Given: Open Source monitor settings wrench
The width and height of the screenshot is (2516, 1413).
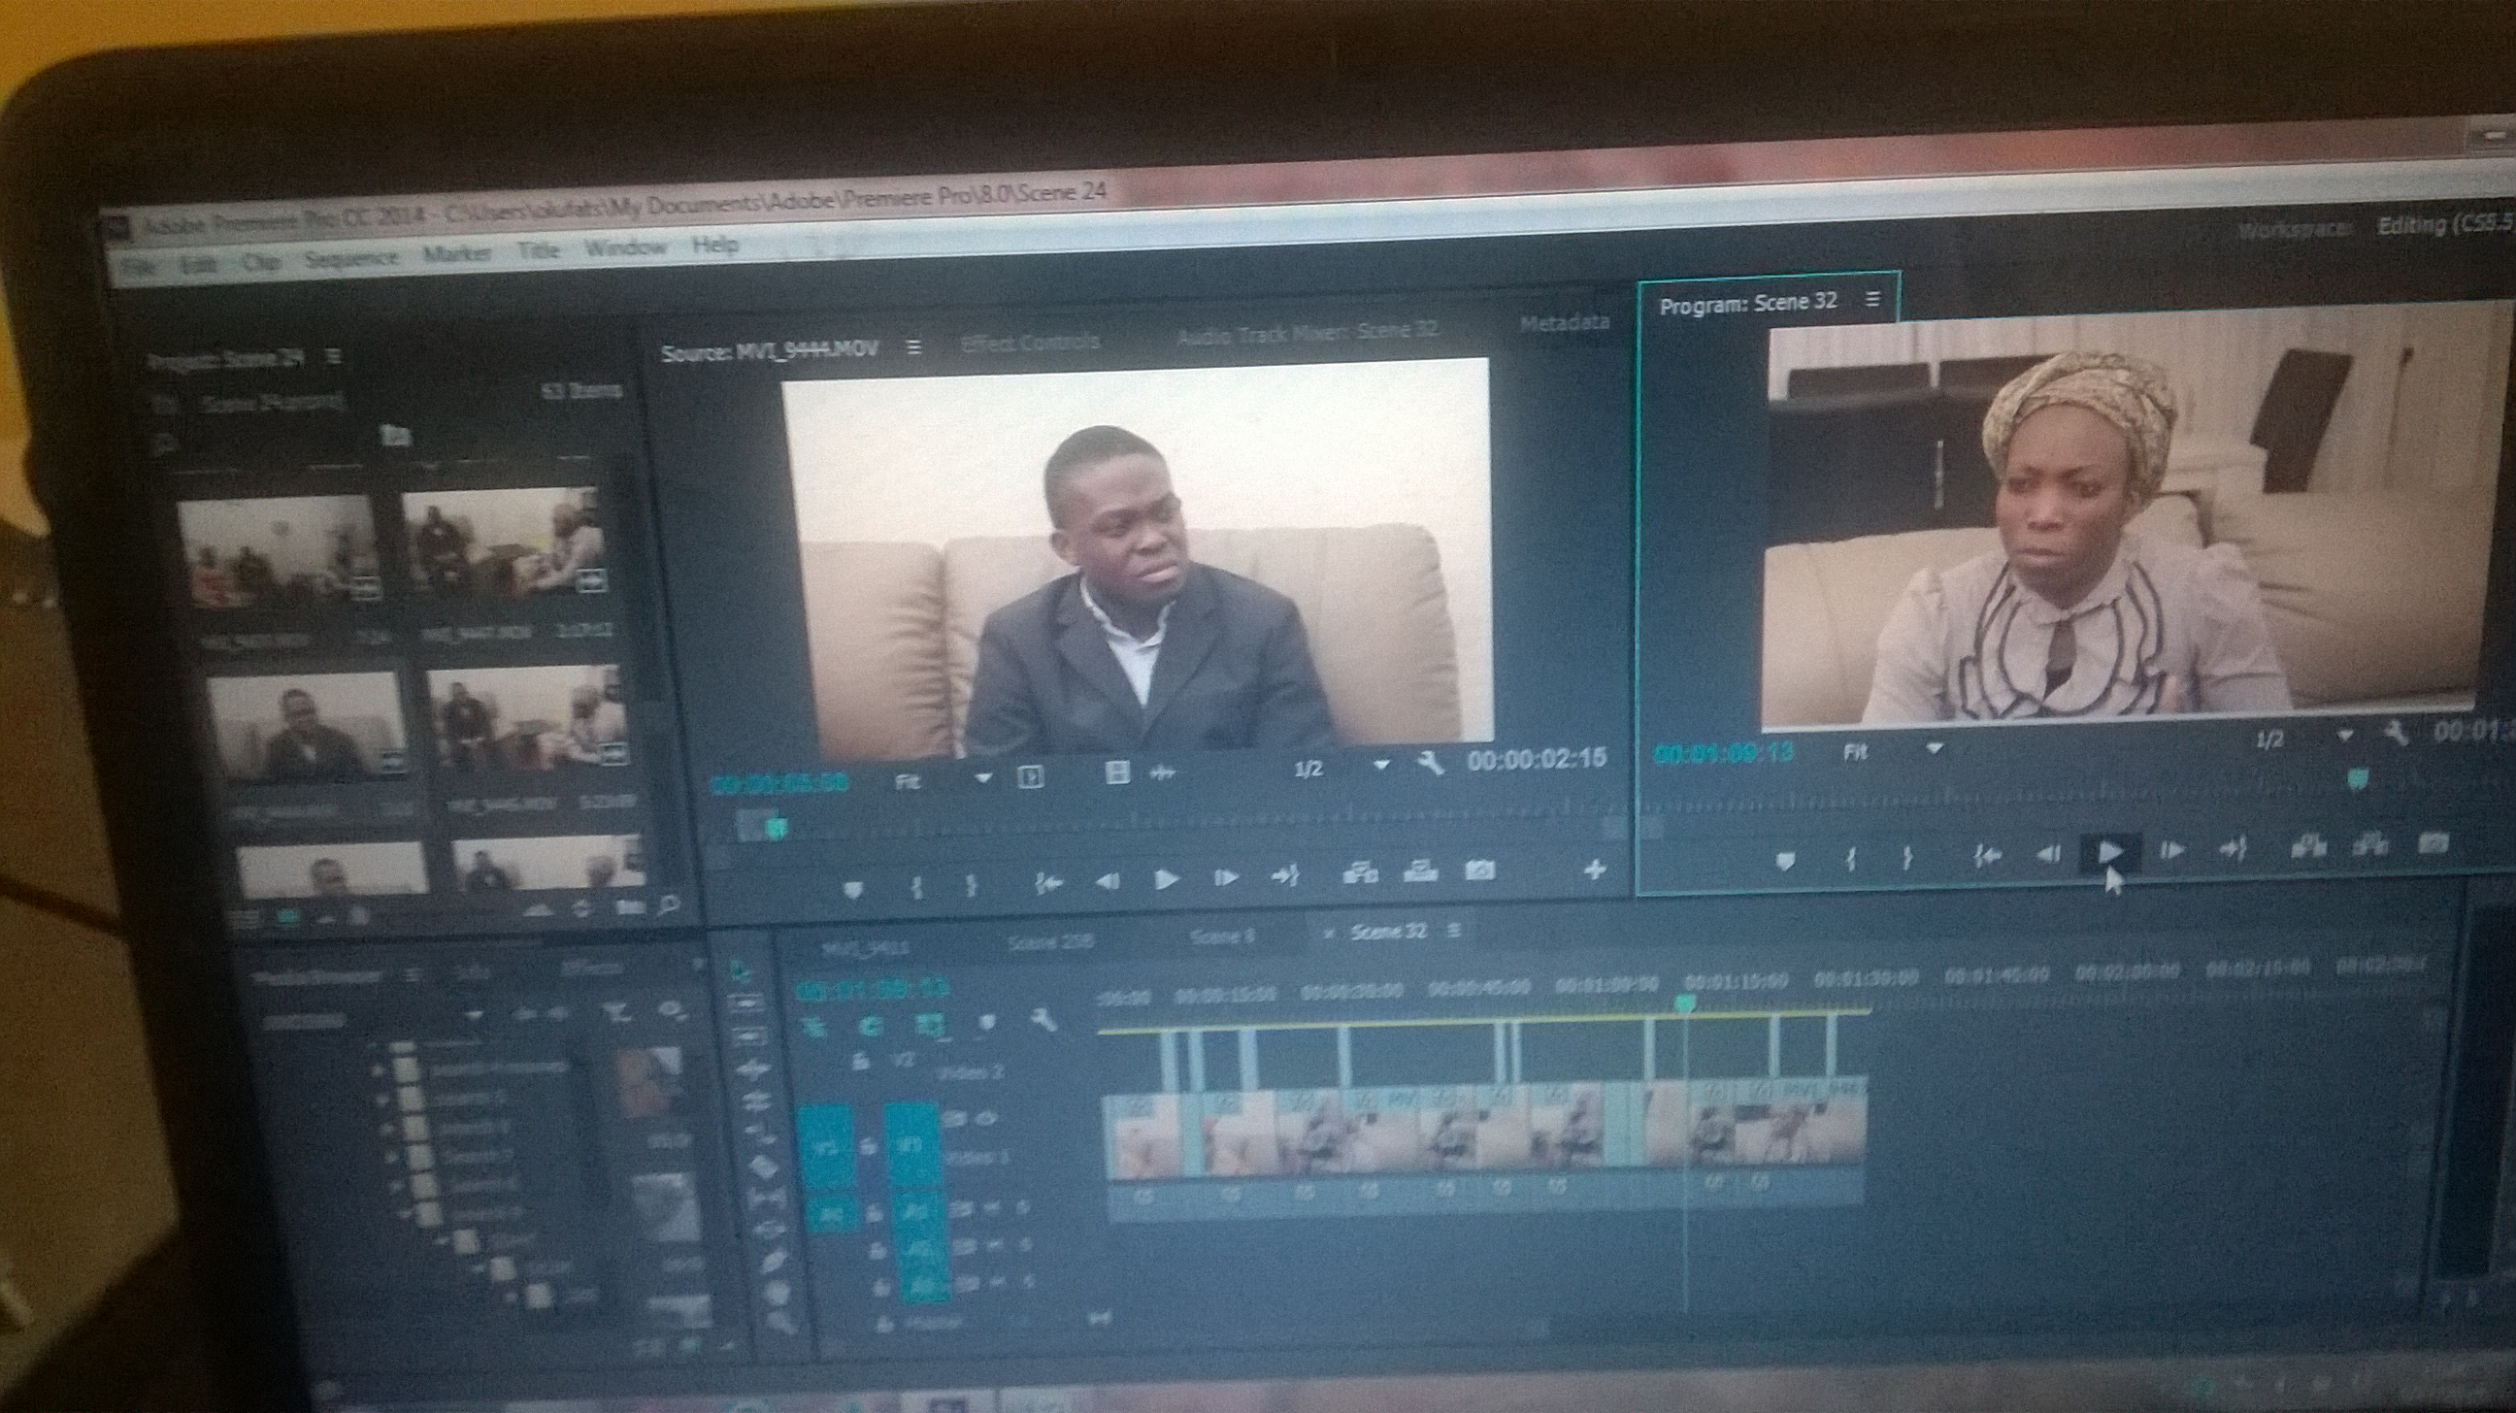Looking at the screenshot, I should [1431, 765].
